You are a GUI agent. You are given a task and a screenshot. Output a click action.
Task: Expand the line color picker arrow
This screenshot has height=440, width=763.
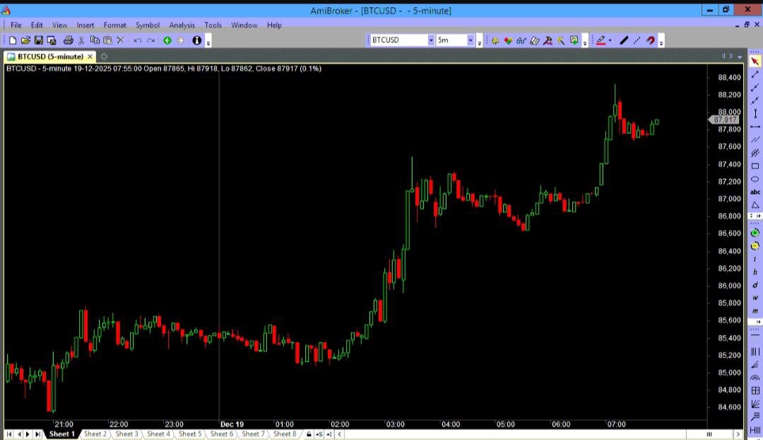(610, 41)
